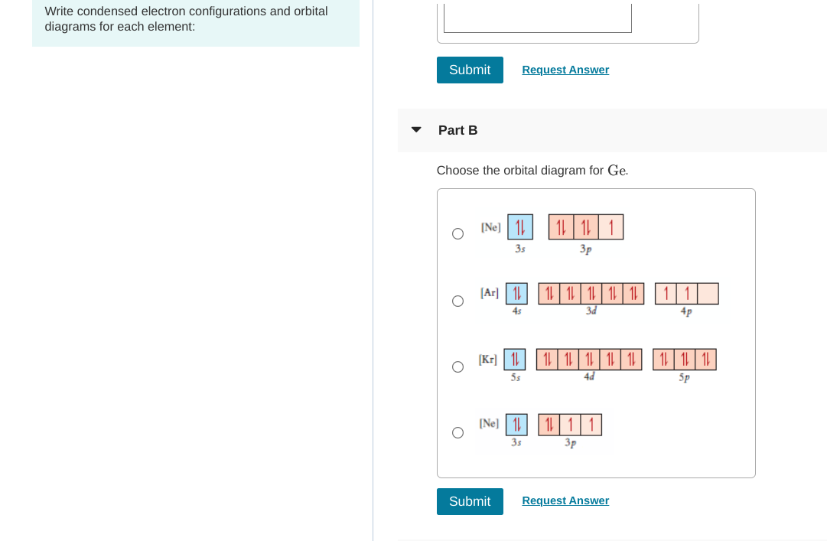
Task: Click the instruction panel about electron configurations
Action: click(x=195, y=19)
